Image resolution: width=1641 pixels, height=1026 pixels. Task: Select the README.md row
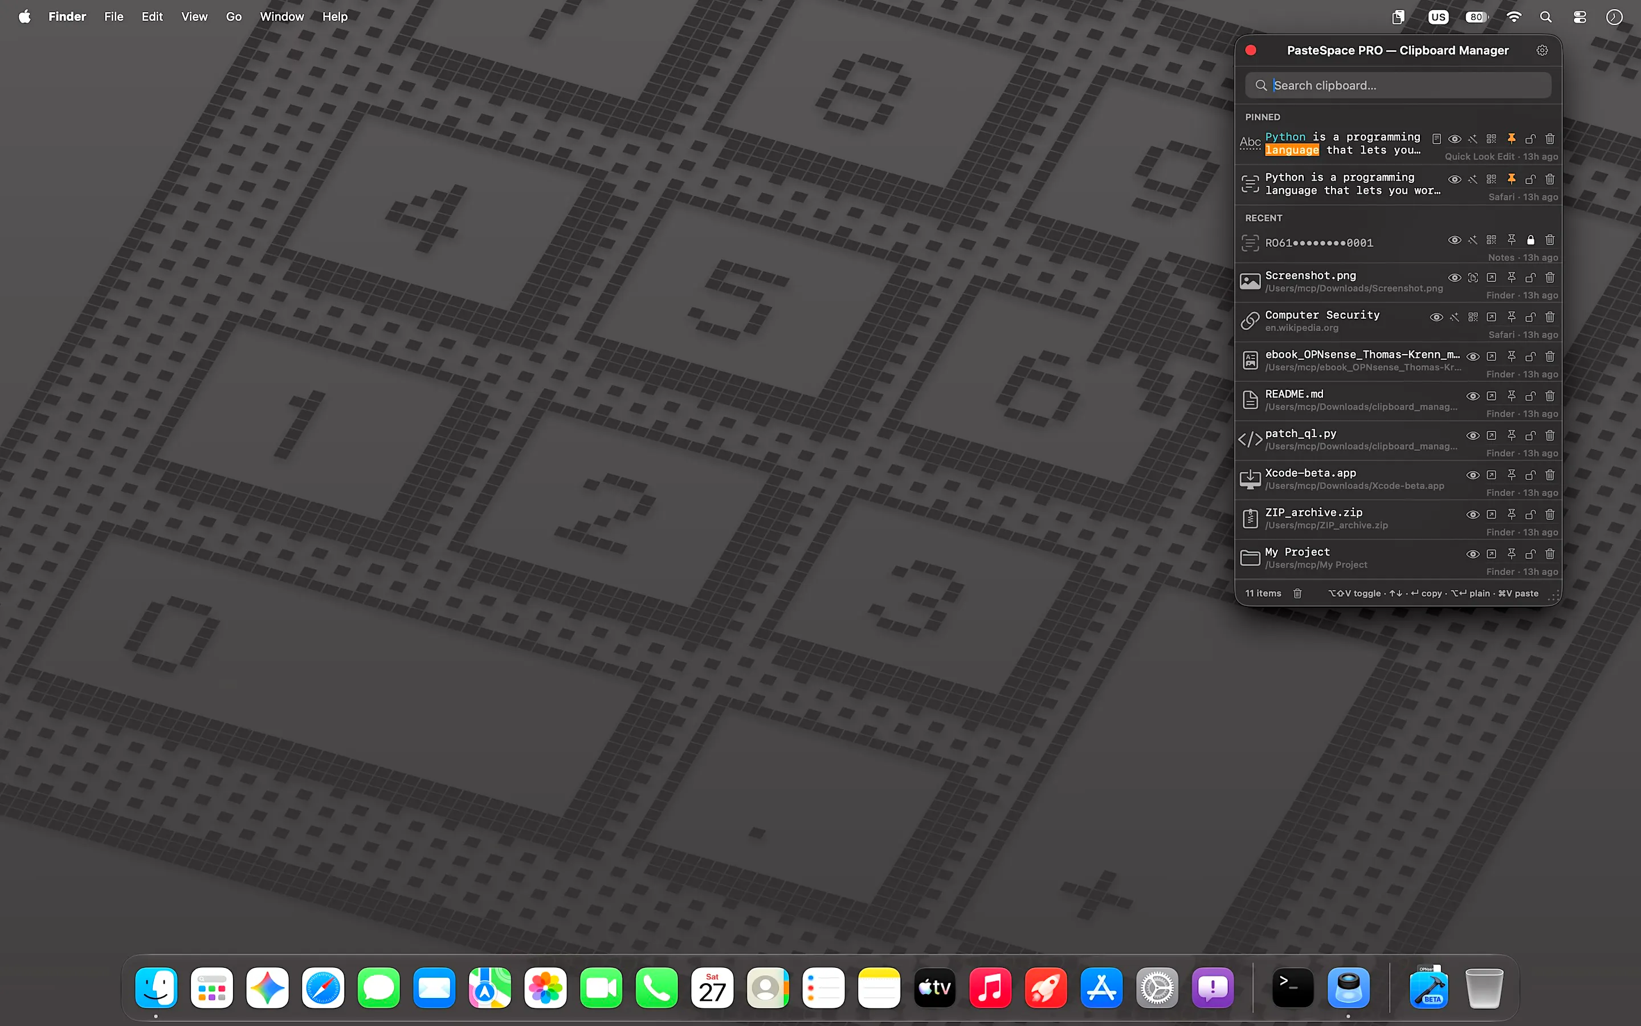pyautogui.click(x=1398, y=402)
